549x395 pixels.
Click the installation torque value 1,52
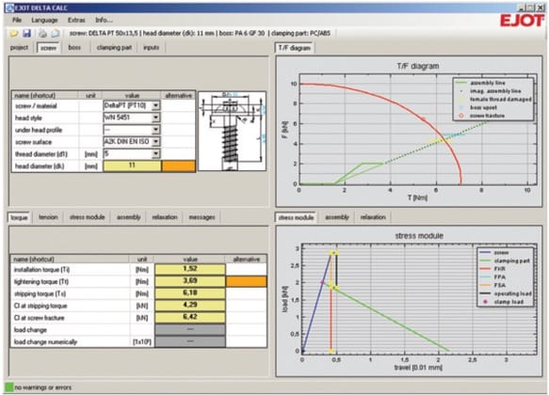click(190, 269)
